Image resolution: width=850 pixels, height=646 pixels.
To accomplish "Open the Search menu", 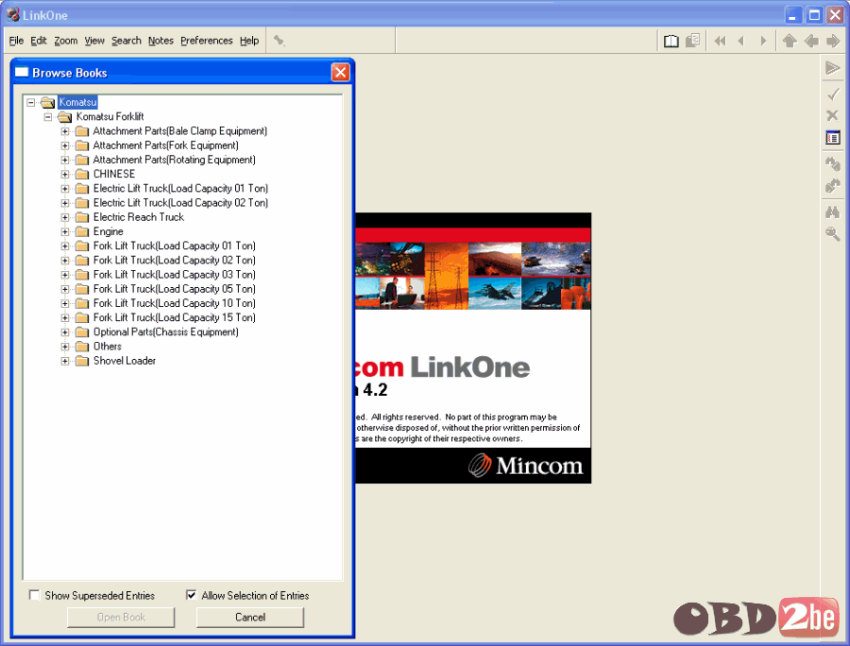I will coord(127,41).
